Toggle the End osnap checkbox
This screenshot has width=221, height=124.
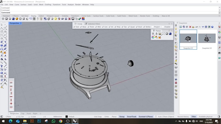tap(74, 27)
